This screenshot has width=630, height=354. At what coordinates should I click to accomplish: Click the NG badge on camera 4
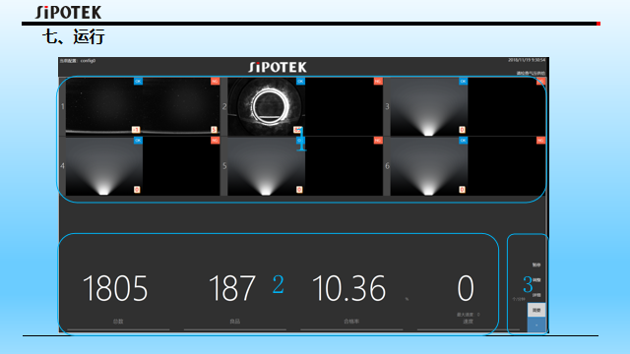[x=215, y=140]
